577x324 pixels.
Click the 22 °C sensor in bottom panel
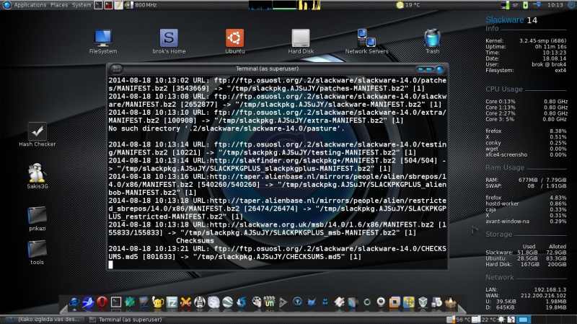484,319
